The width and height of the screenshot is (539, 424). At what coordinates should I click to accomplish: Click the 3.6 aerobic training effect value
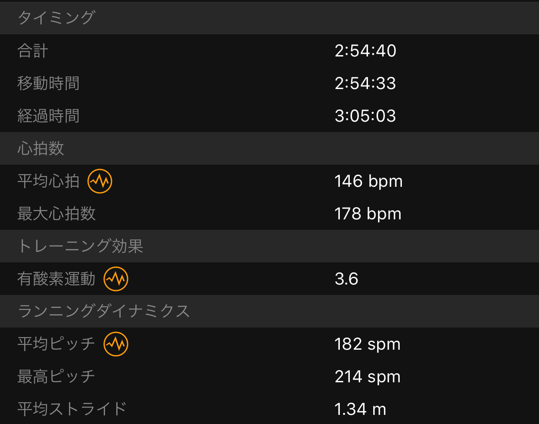point(346,279)
